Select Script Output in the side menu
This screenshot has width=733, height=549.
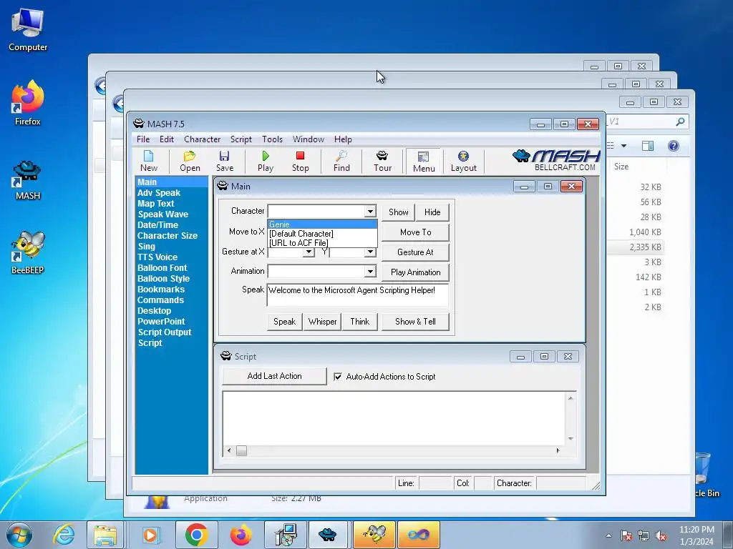(x=164, y=332)
